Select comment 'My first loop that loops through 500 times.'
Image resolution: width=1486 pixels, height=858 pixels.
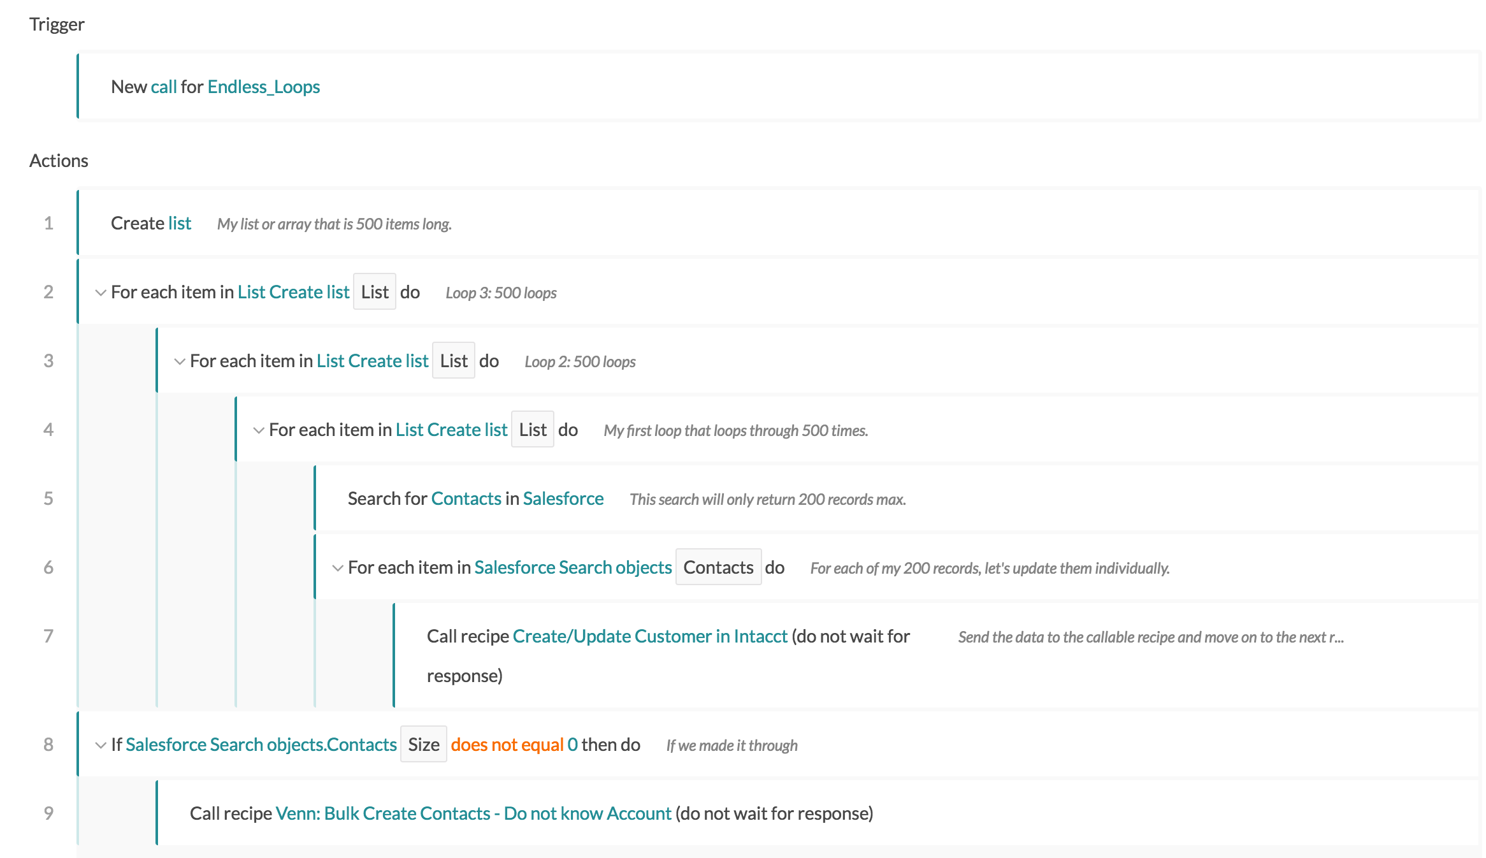coord(736,430)
